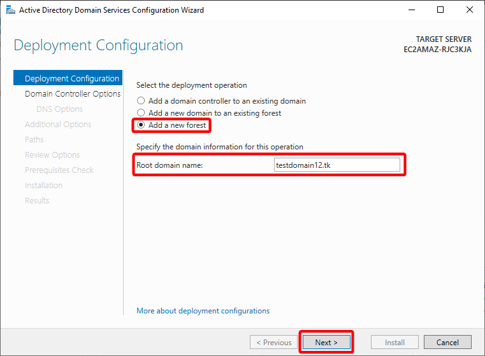Click the EC2AMAZ-RJC3KJA target server name
The width and height of the screenshot is (485, 356).
pos(437,50)
